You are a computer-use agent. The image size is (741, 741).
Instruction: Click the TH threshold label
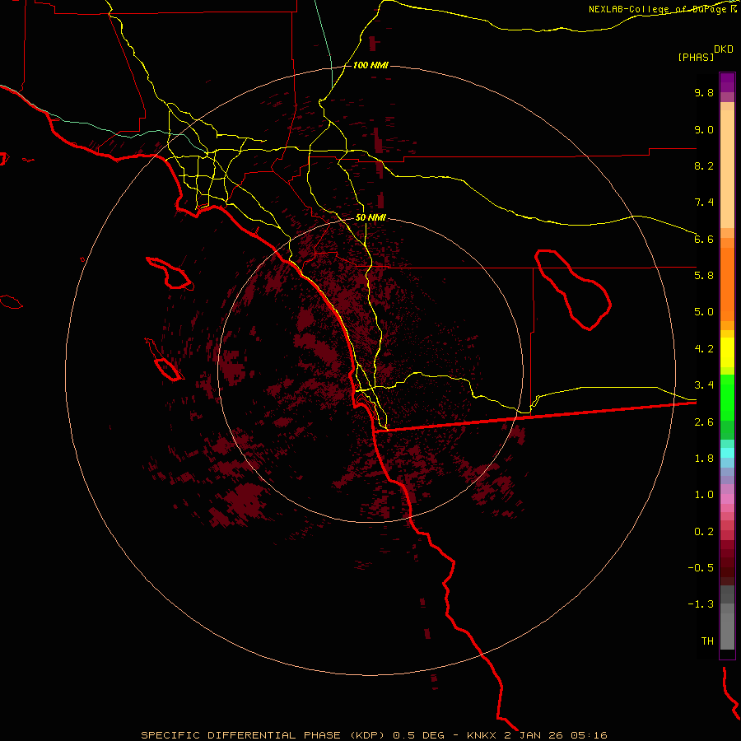(707, 641)
